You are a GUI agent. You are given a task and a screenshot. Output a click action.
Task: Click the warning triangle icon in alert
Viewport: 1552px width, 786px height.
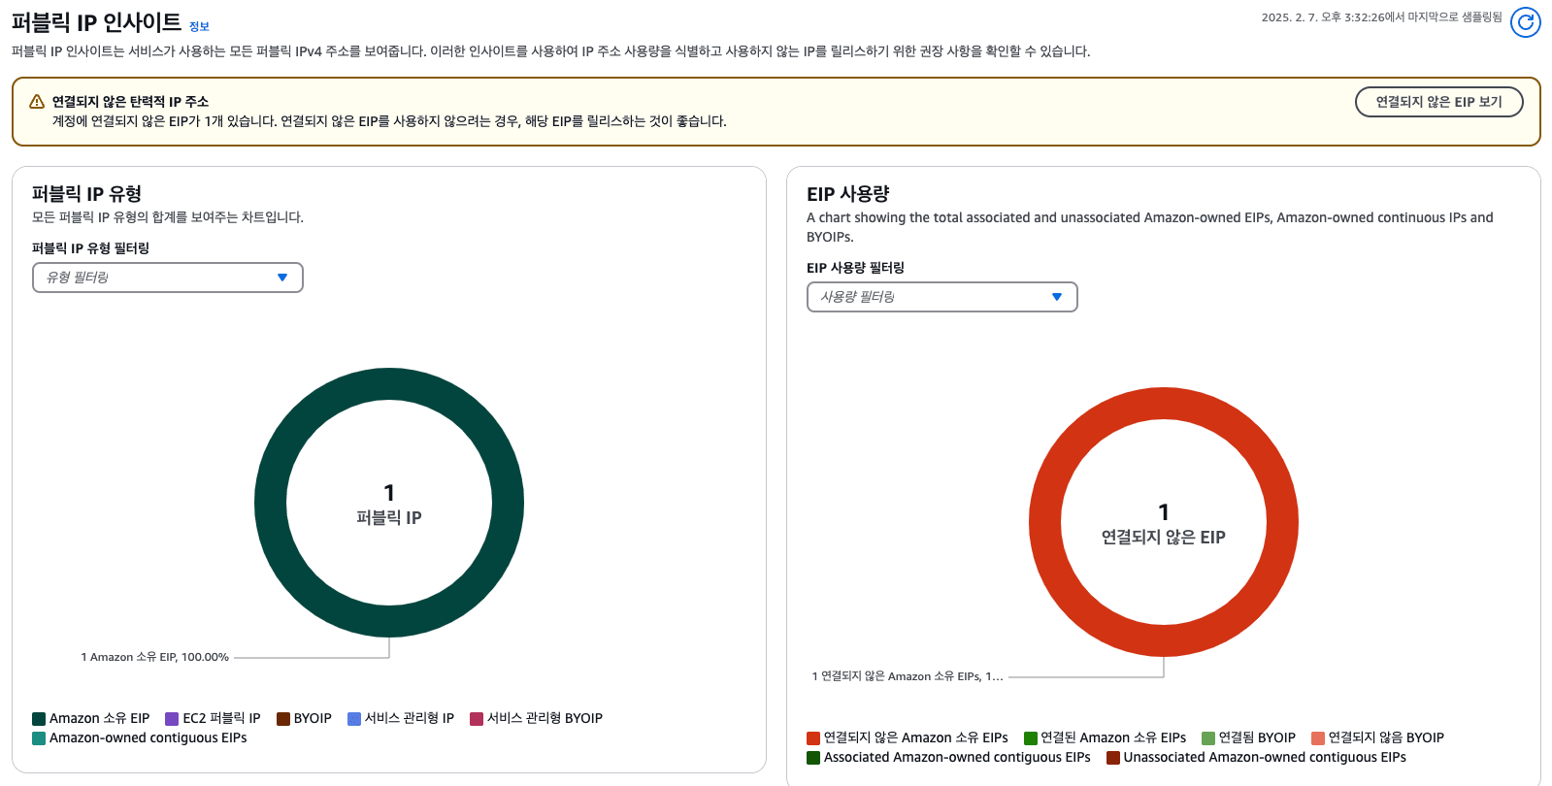37,101
